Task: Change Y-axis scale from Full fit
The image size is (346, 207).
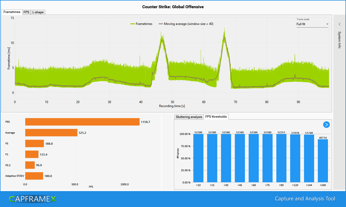Action: pos(312,24)
